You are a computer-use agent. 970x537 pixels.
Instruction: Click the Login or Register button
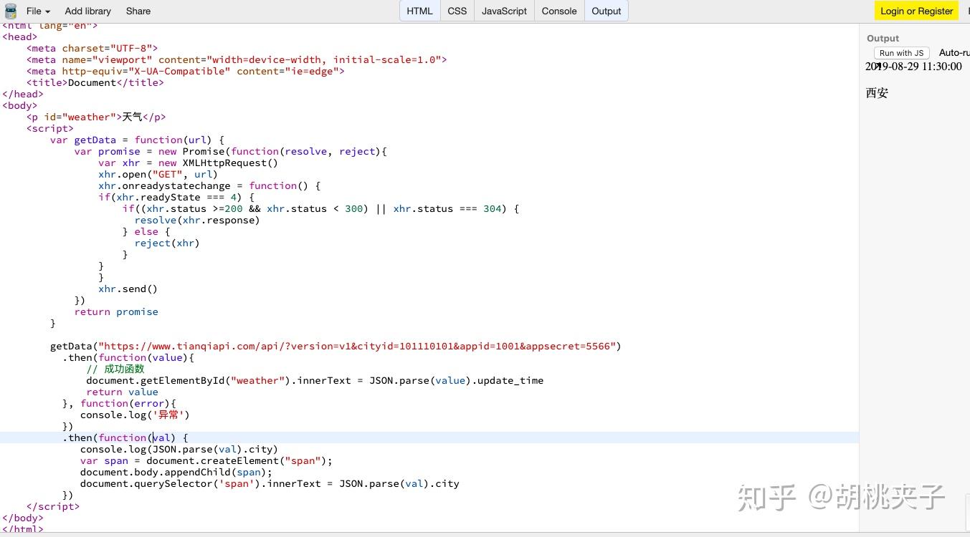click(916, 11)
